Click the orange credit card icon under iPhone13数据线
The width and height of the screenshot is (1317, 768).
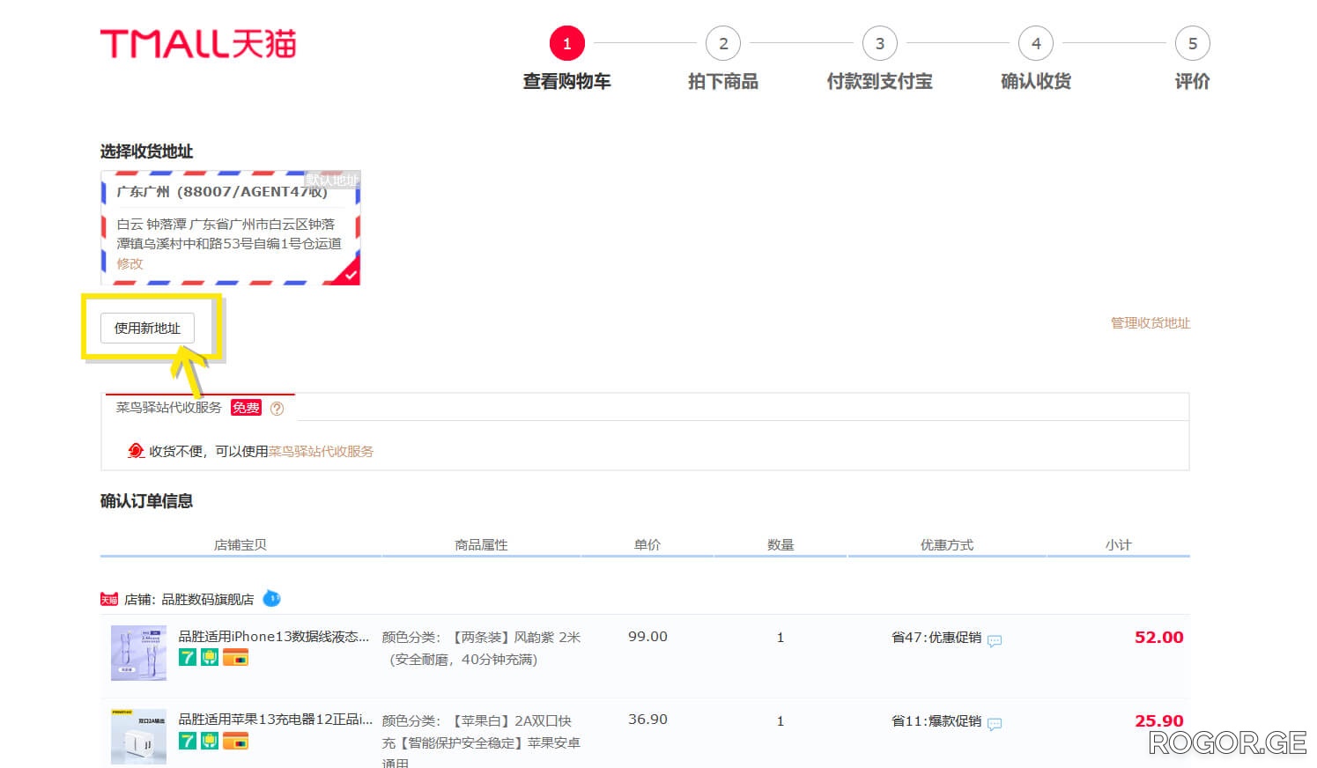click(x=235, y=657)
